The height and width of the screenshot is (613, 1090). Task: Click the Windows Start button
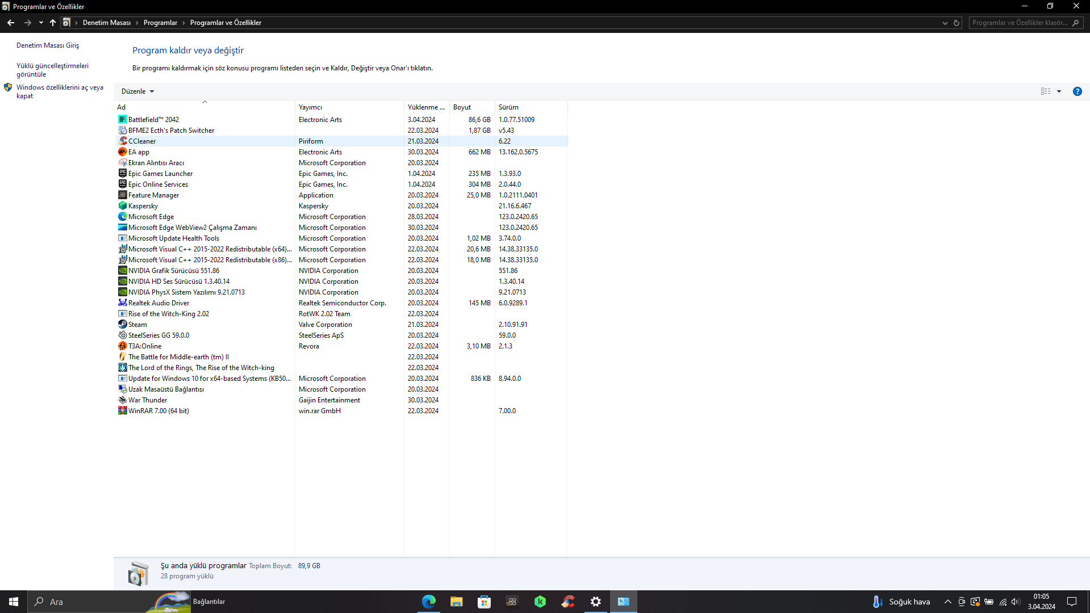(14, 602)
